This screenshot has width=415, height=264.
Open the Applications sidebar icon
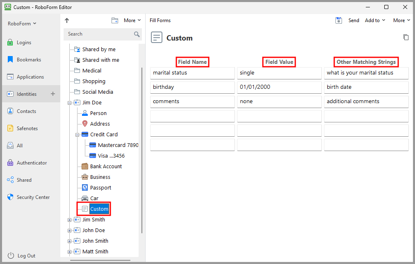tap(10, 77)
